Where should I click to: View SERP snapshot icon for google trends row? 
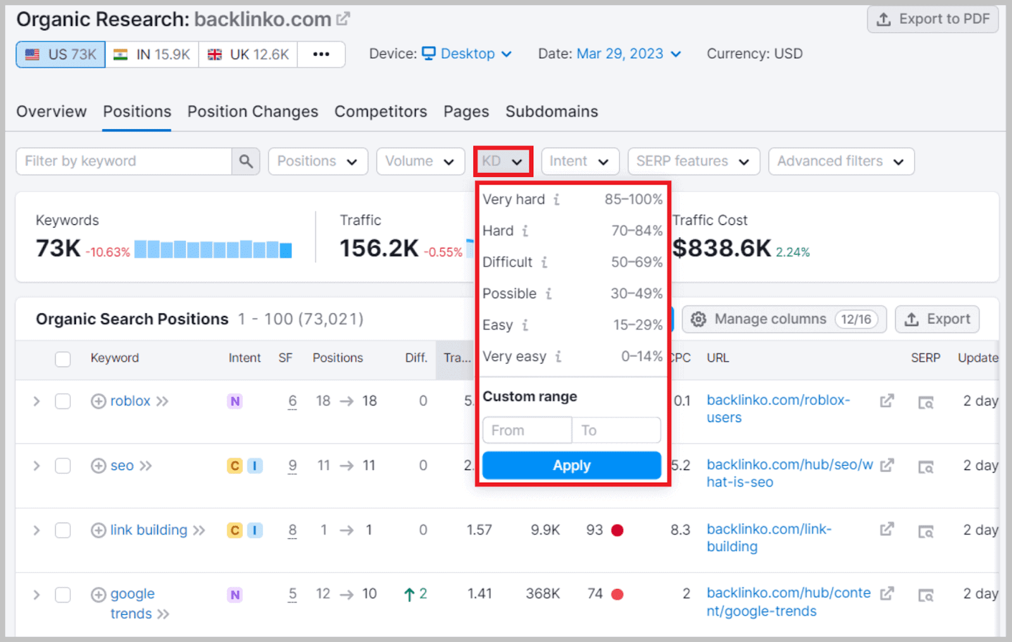926,595
